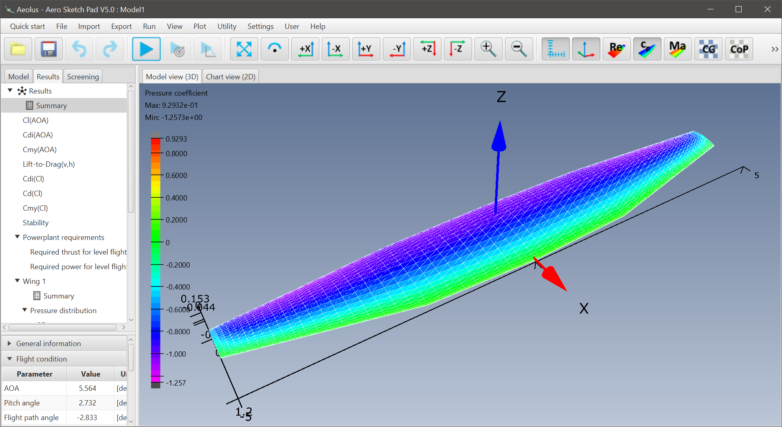
Task: Toggle Mach number (Ma) display
Action: (x=678, y=49)
